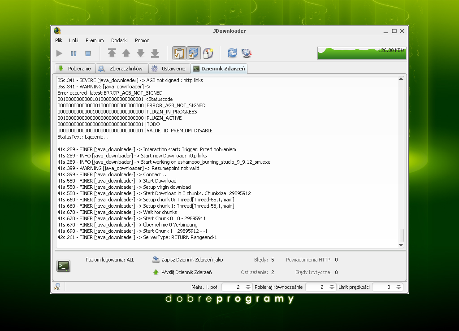Move selection to bottom with arrow icon

155,53
